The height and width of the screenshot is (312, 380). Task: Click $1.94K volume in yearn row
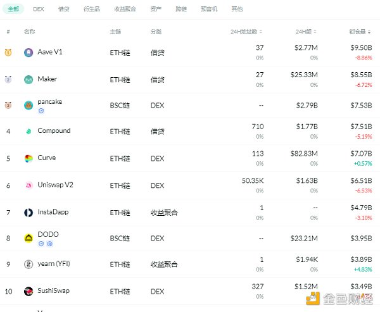[x=307, y=259]
